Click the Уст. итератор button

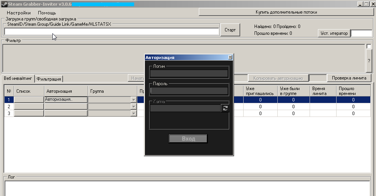tap(334, 33)
